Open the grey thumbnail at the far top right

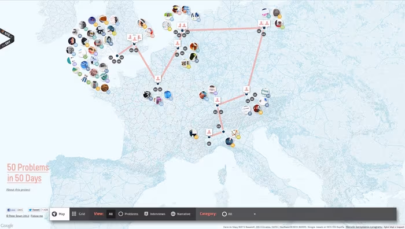(276, 12)
